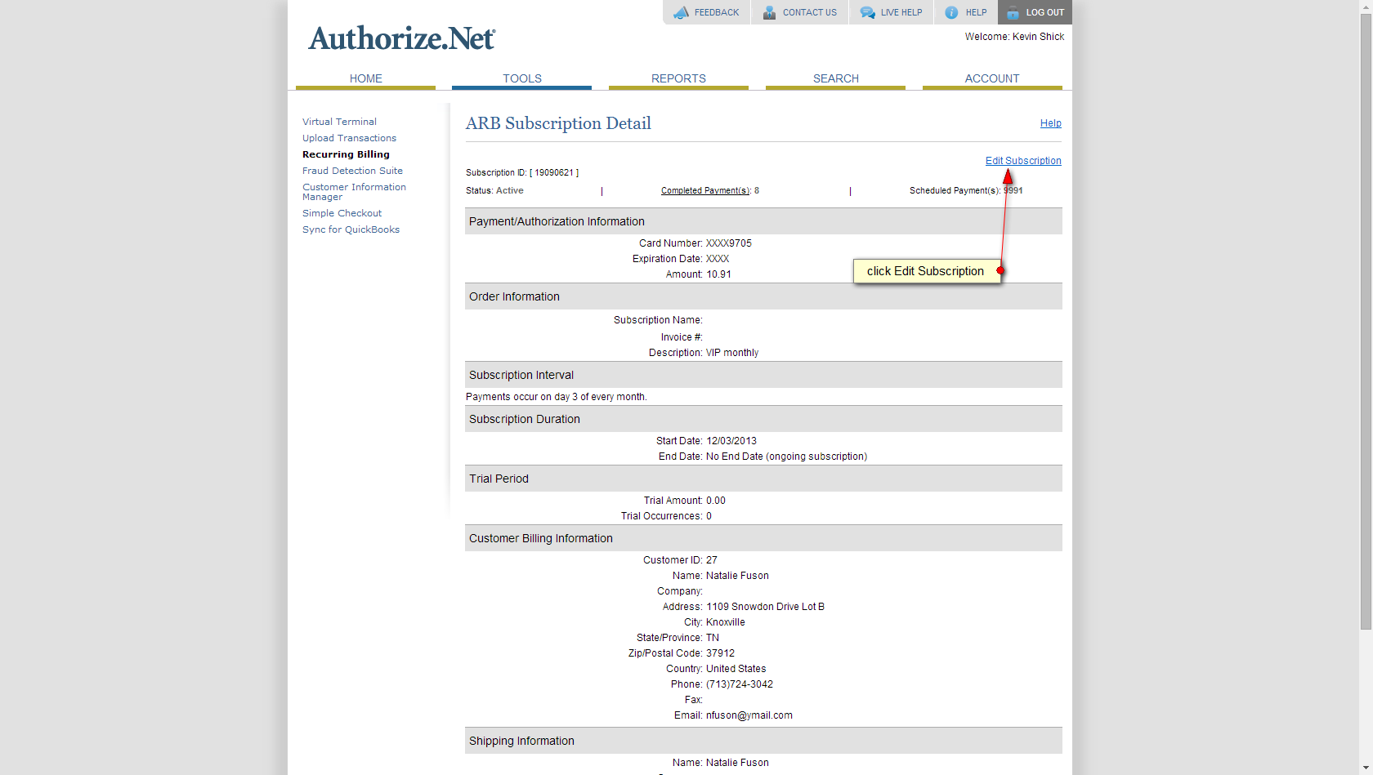Click the description VIP monthly
The height and width of the screenshot is (775, 1373).
coord(732,353)
